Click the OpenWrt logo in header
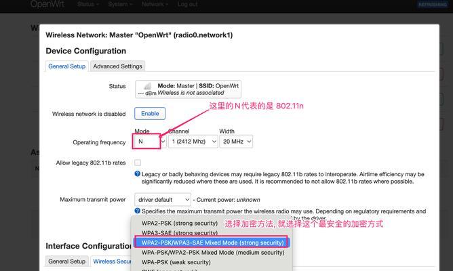Image resolution: width=453 pixels, height=271 pixels. click(47, 4)
